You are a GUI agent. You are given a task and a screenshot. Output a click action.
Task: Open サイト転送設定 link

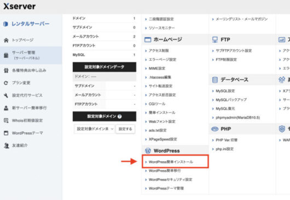point(160,86)
